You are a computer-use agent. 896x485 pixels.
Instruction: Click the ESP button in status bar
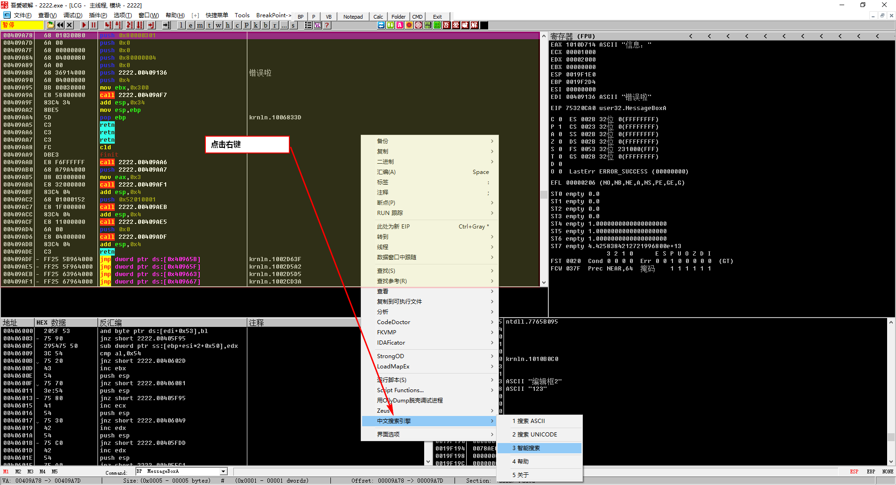[x=854, y=471]
